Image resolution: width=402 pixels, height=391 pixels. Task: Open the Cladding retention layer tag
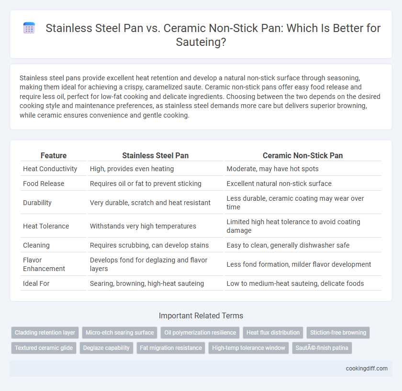pyautogui.click(x=45, y=332)
